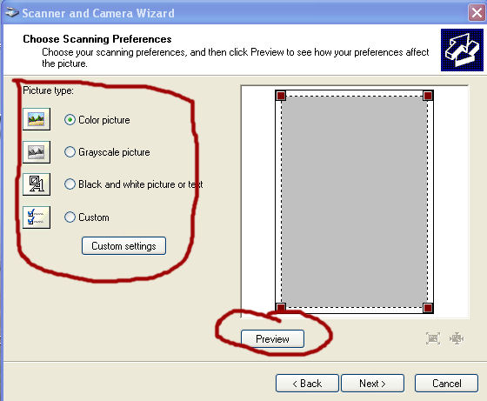The image size is (487, 401).
Task: Click the Color picture thumbnail icon
Action: tap(37, 119)
